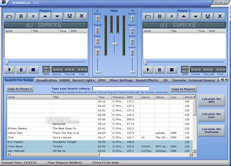Switch to Record Lights tab
Viewport: 231px width, 166px height.
tap(83, 80)
